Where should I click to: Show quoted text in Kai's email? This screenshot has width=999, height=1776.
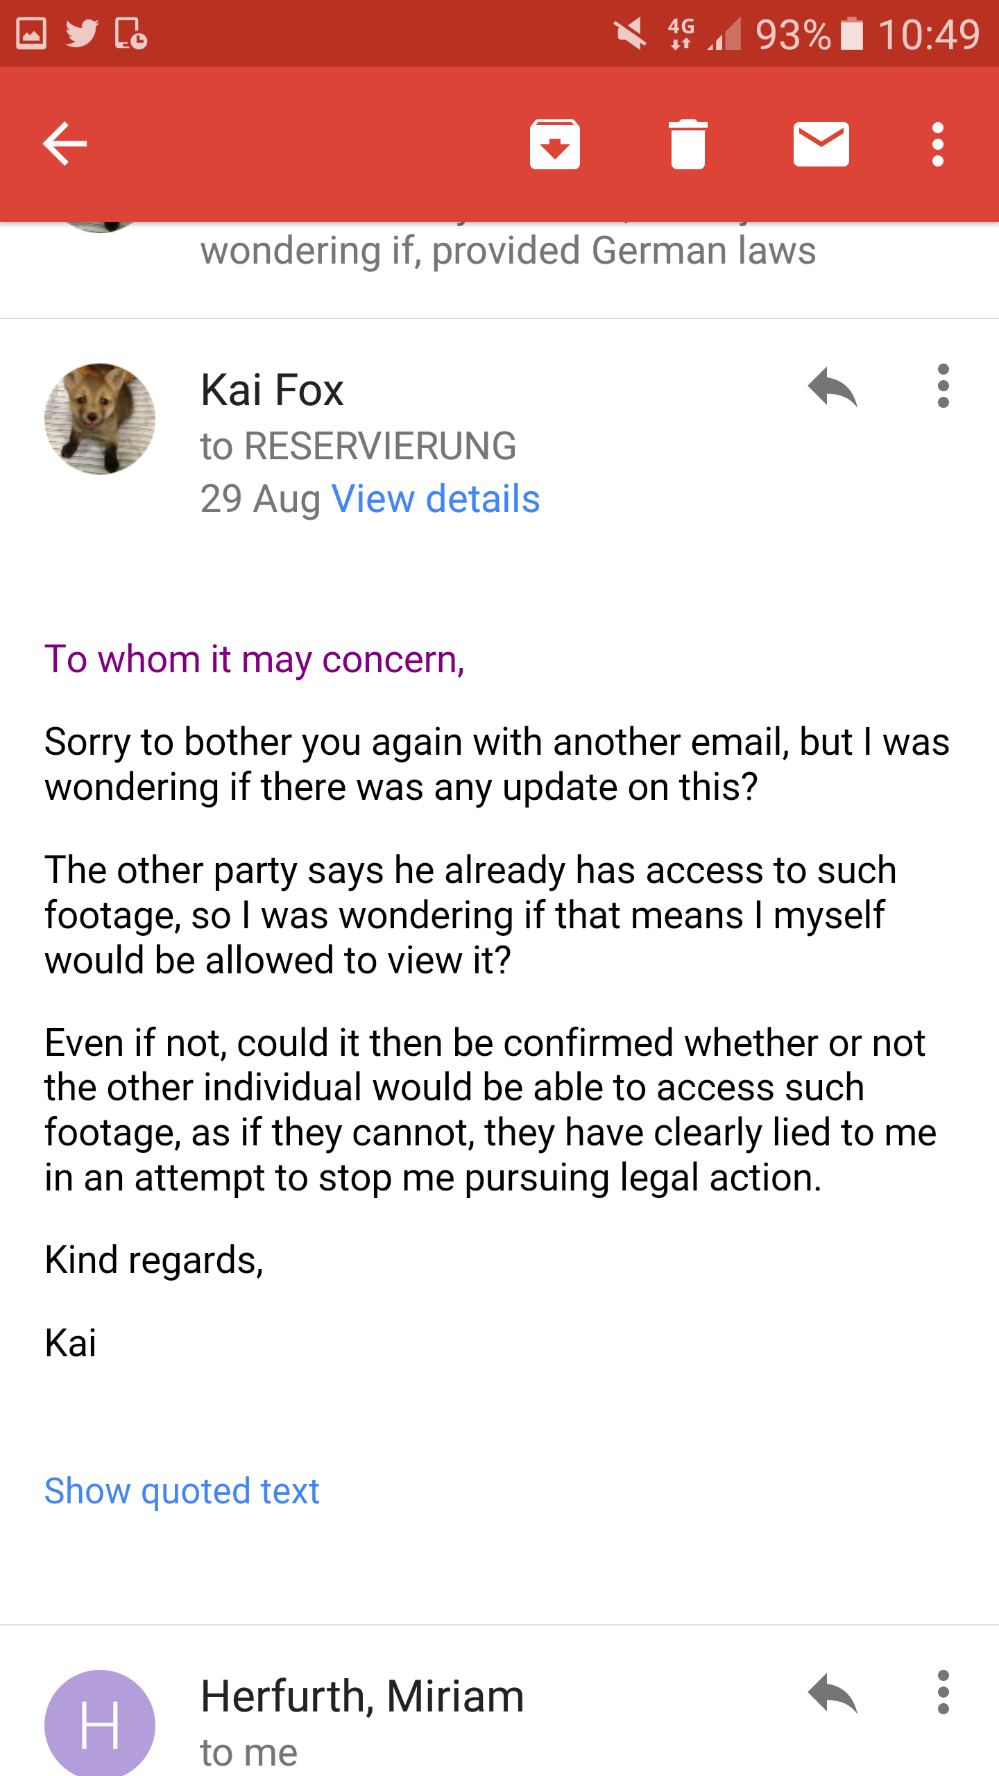182,1491
